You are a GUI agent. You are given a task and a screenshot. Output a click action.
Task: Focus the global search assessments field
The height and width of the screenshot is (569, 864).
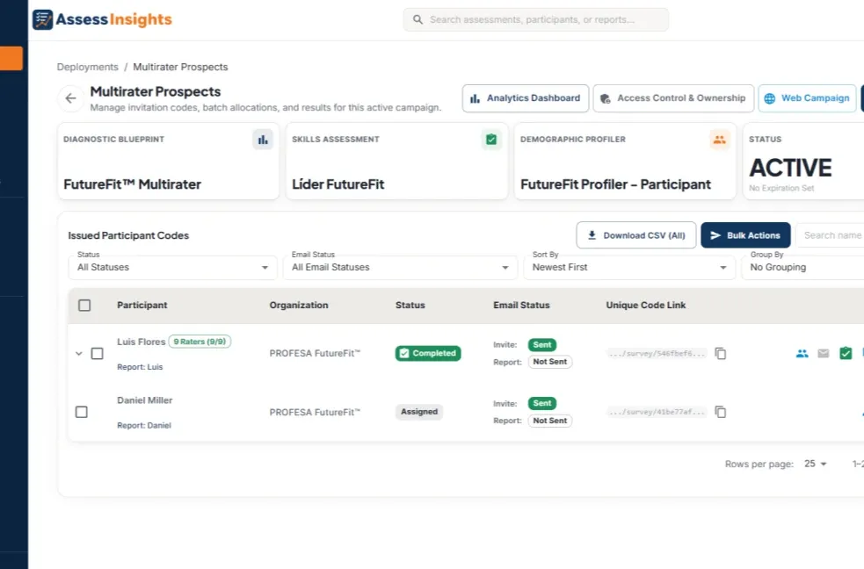point(535,20)
